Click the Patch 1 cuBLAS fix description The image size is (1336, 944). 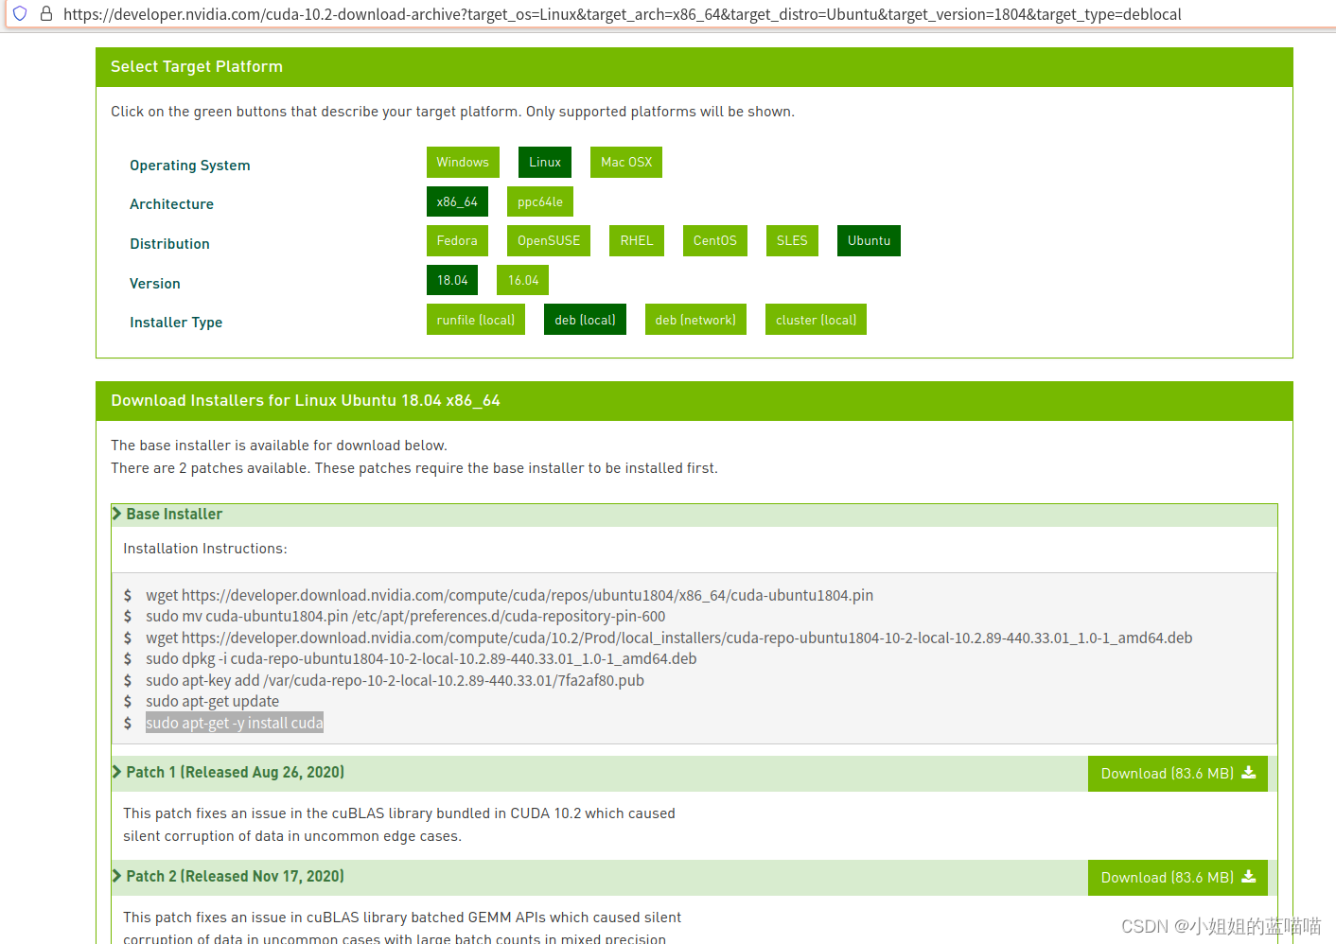coord(399,825)
